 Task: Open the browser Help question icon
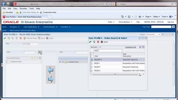[170, 17]
